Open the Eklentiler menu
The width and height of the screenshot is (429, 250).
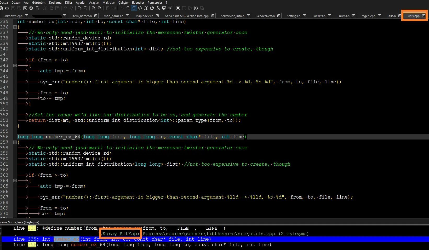(138, 3)
